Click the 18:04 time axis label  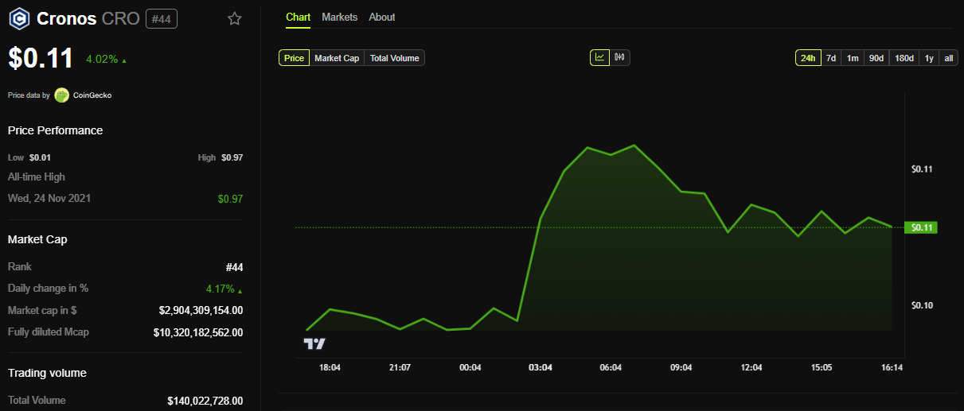330,367
